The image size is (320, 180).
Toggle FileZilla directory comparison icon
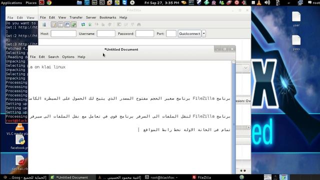pos(126,24)
